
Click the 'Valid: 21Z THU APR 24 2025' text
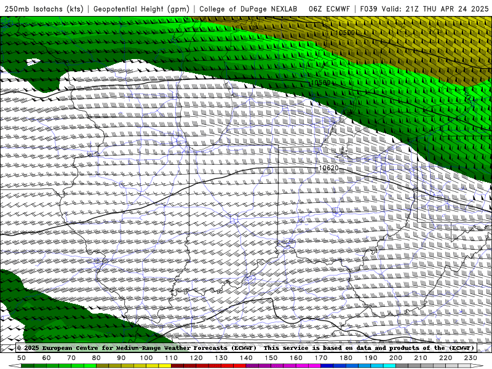[x=435, y=9]
